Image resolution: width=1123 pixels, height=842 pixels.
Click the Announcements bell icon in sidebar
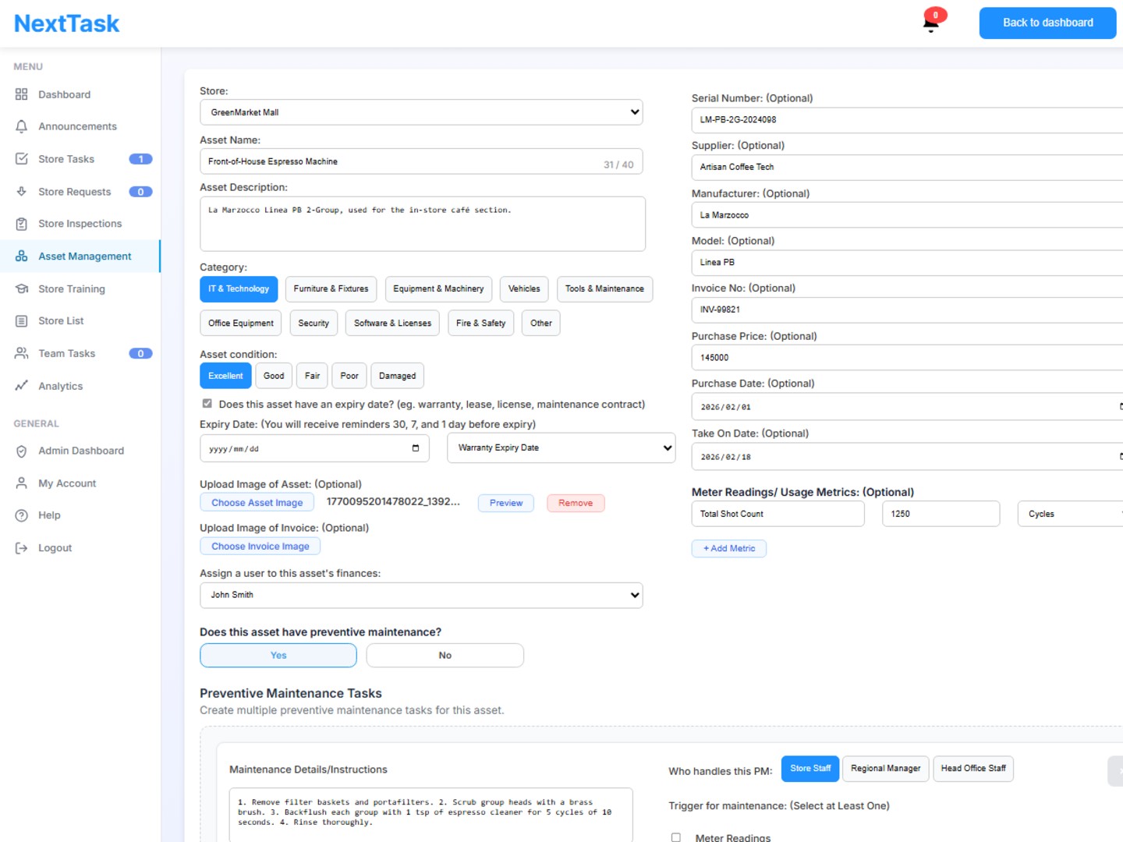click(21, 126)
